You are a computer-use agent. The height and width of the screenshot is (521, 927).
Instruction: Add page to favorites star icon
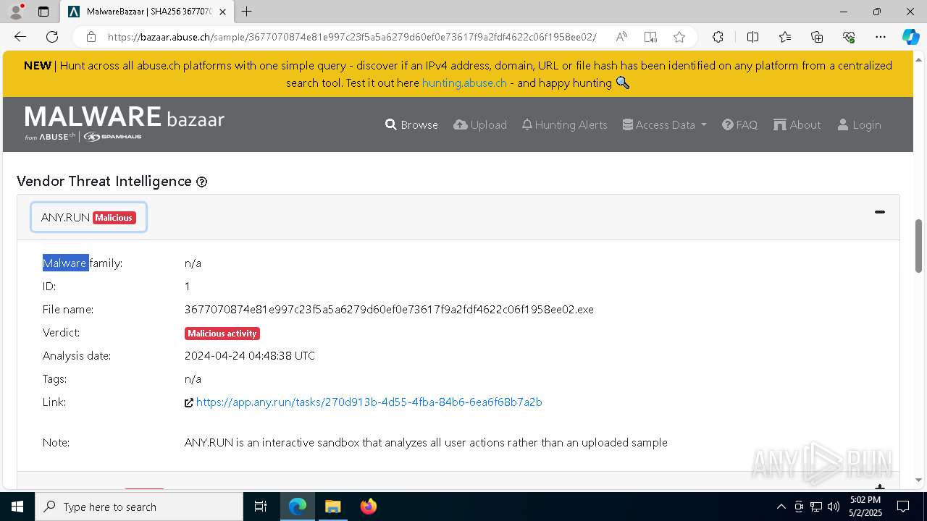(x=679, y=37)
